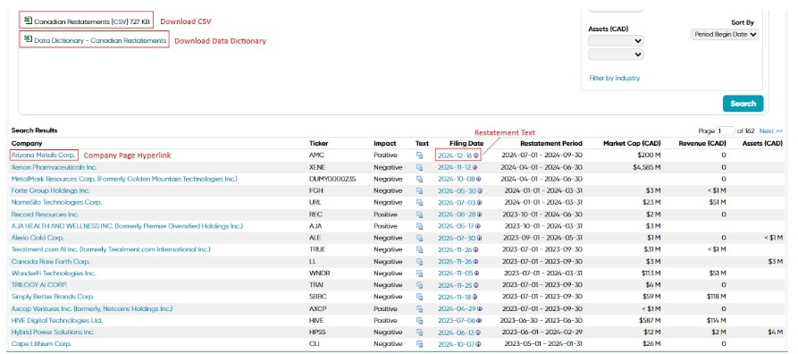This screenshot has width=798, height=354.
Task: Click the CSV file icon beside Canadian Restatements
Action: click(28, 21)
